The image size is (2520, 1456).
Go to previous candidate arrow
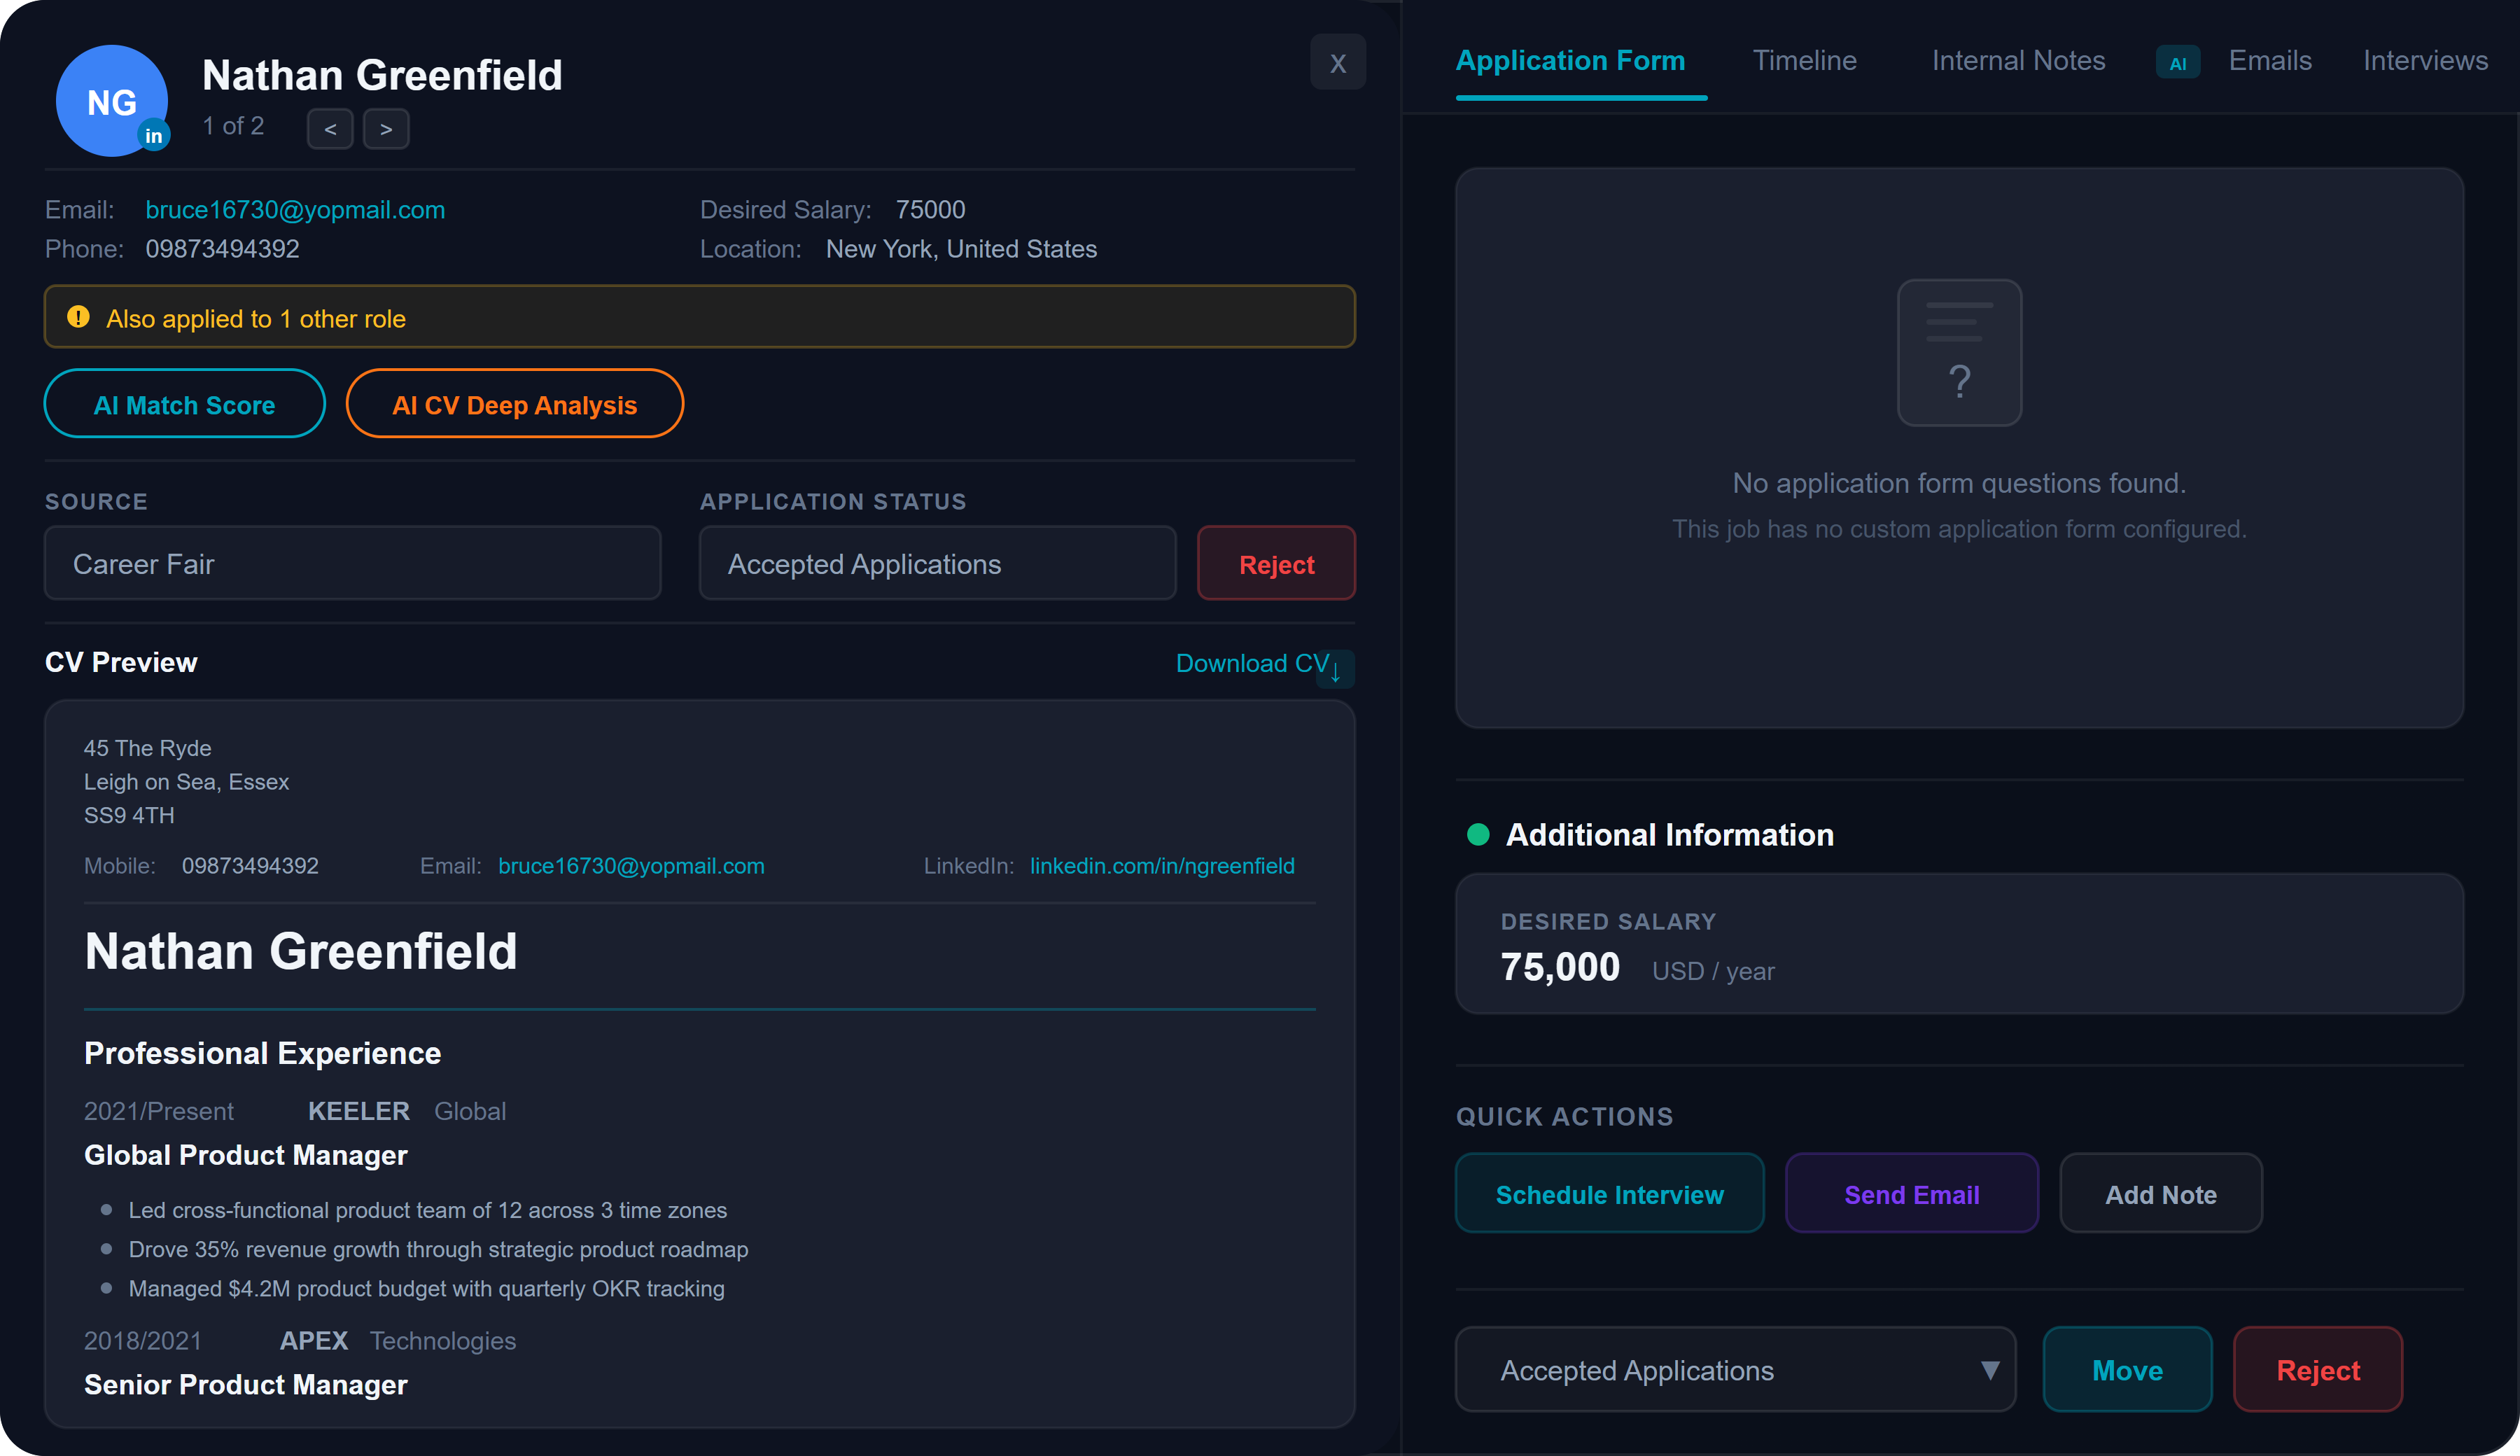[330, 129]
